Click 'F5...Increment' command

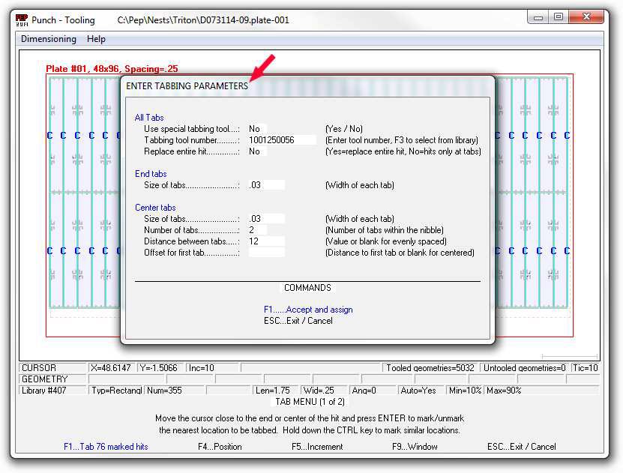(x=317, y=447)
